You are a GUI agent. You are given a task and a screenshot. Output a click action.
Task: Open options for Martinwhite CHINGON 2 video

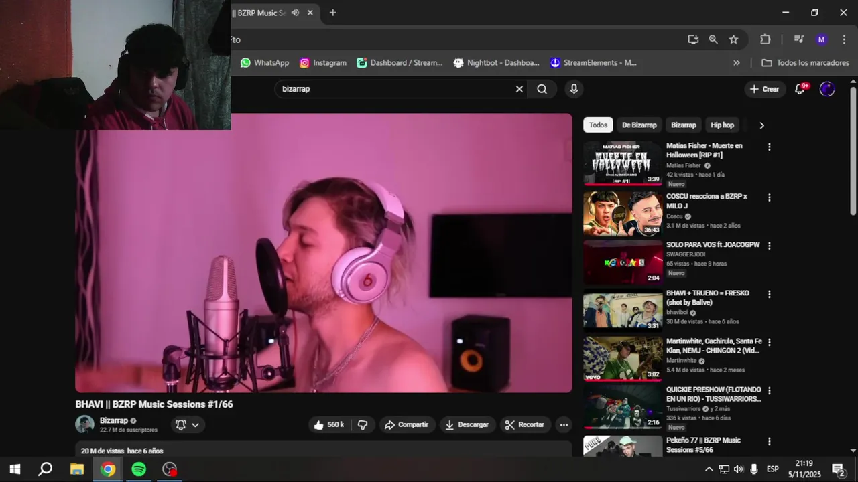point(769,342)
